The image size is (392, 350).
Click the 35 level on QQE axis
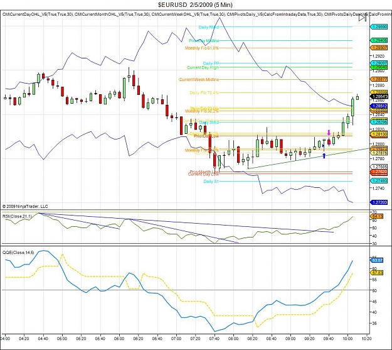(374, 323)
